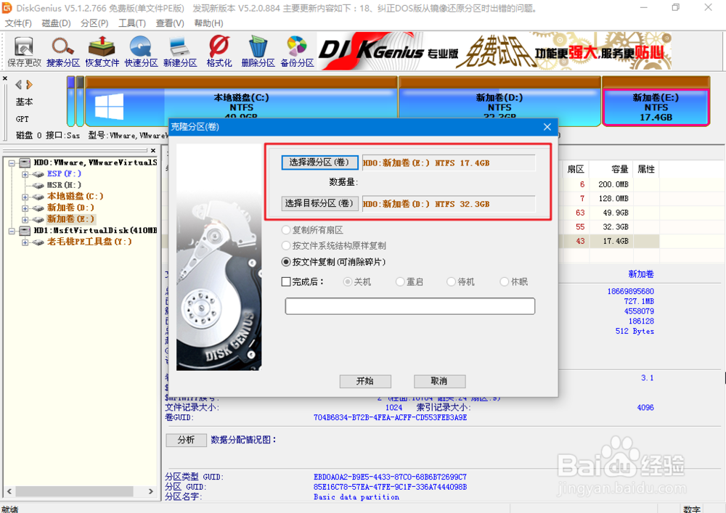726x513 pixels.
Task: Close the left tree panel with its x
Action: click(x=153, y=150)
